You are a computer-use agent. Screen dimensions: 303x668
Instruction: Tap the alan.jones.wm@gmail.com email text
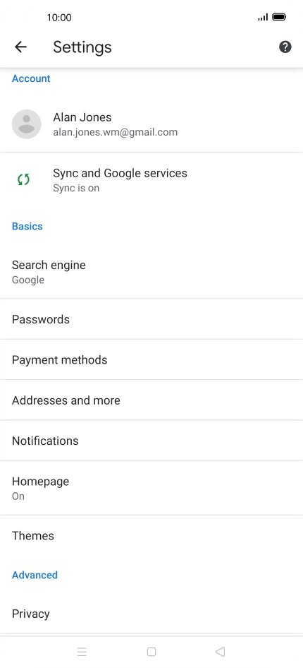(115, 132)
